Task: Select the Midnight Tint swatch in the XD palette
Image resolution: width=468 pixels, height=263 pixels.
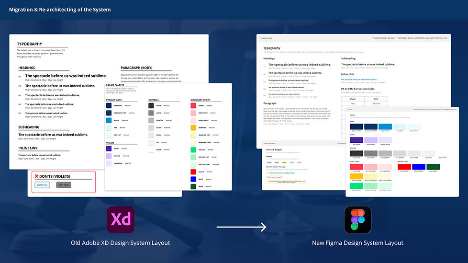Action: (109, 113)
